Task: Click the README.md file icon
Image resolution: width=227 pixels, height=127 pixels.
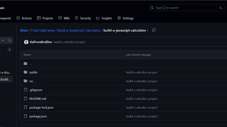Action: [25, 98]
